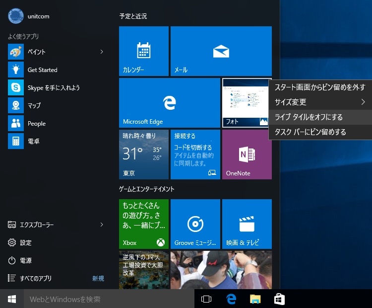The image size is (372, 308).
Task: Click the ゲームとエンターテイメント group heading
Action: tap(147, 189)
